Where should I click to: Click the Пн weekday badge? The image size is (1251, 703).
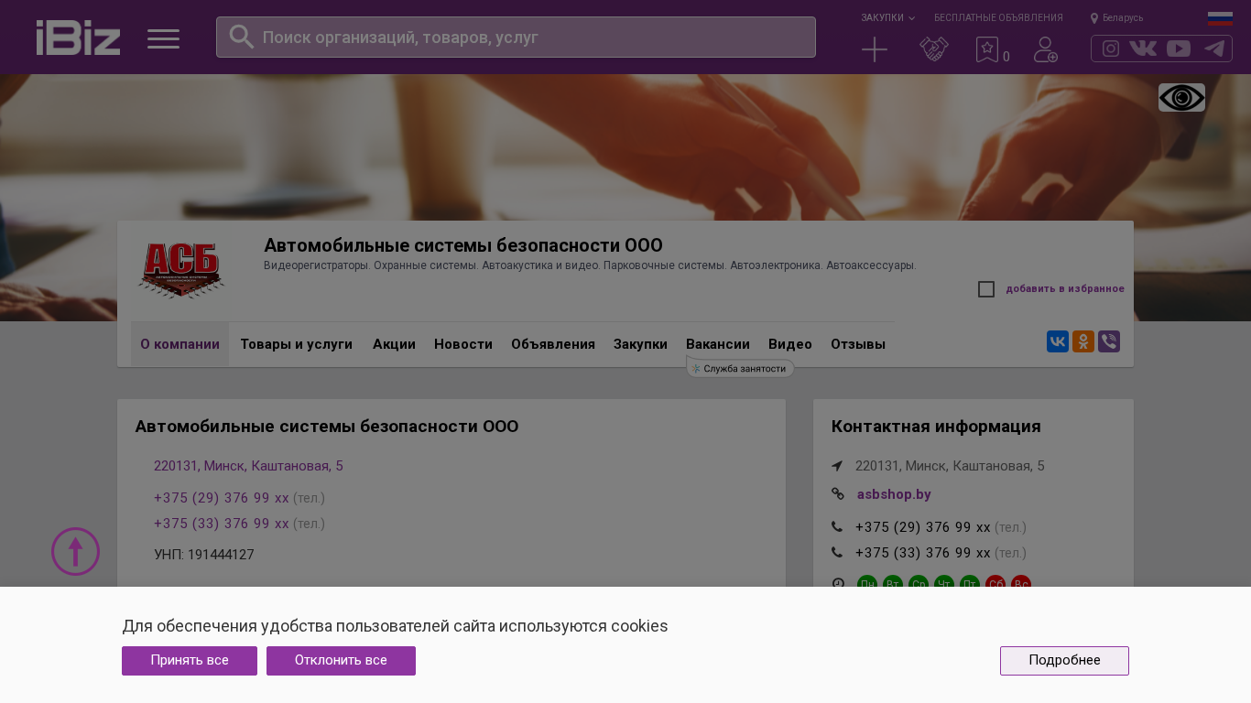(867, 584)
